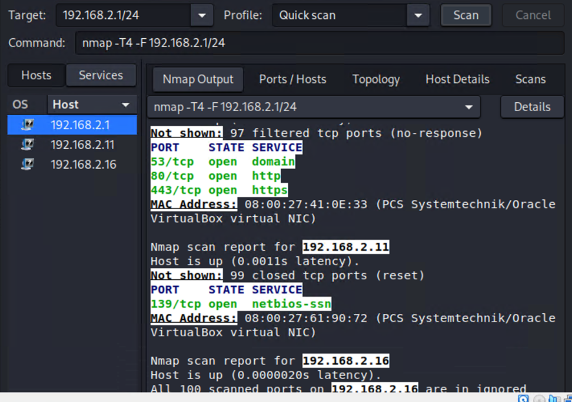Click the 139/tcp open netbios-ssn line
Image resolution: width=572 pixels, height=402 pixels.
pos(241,304)
